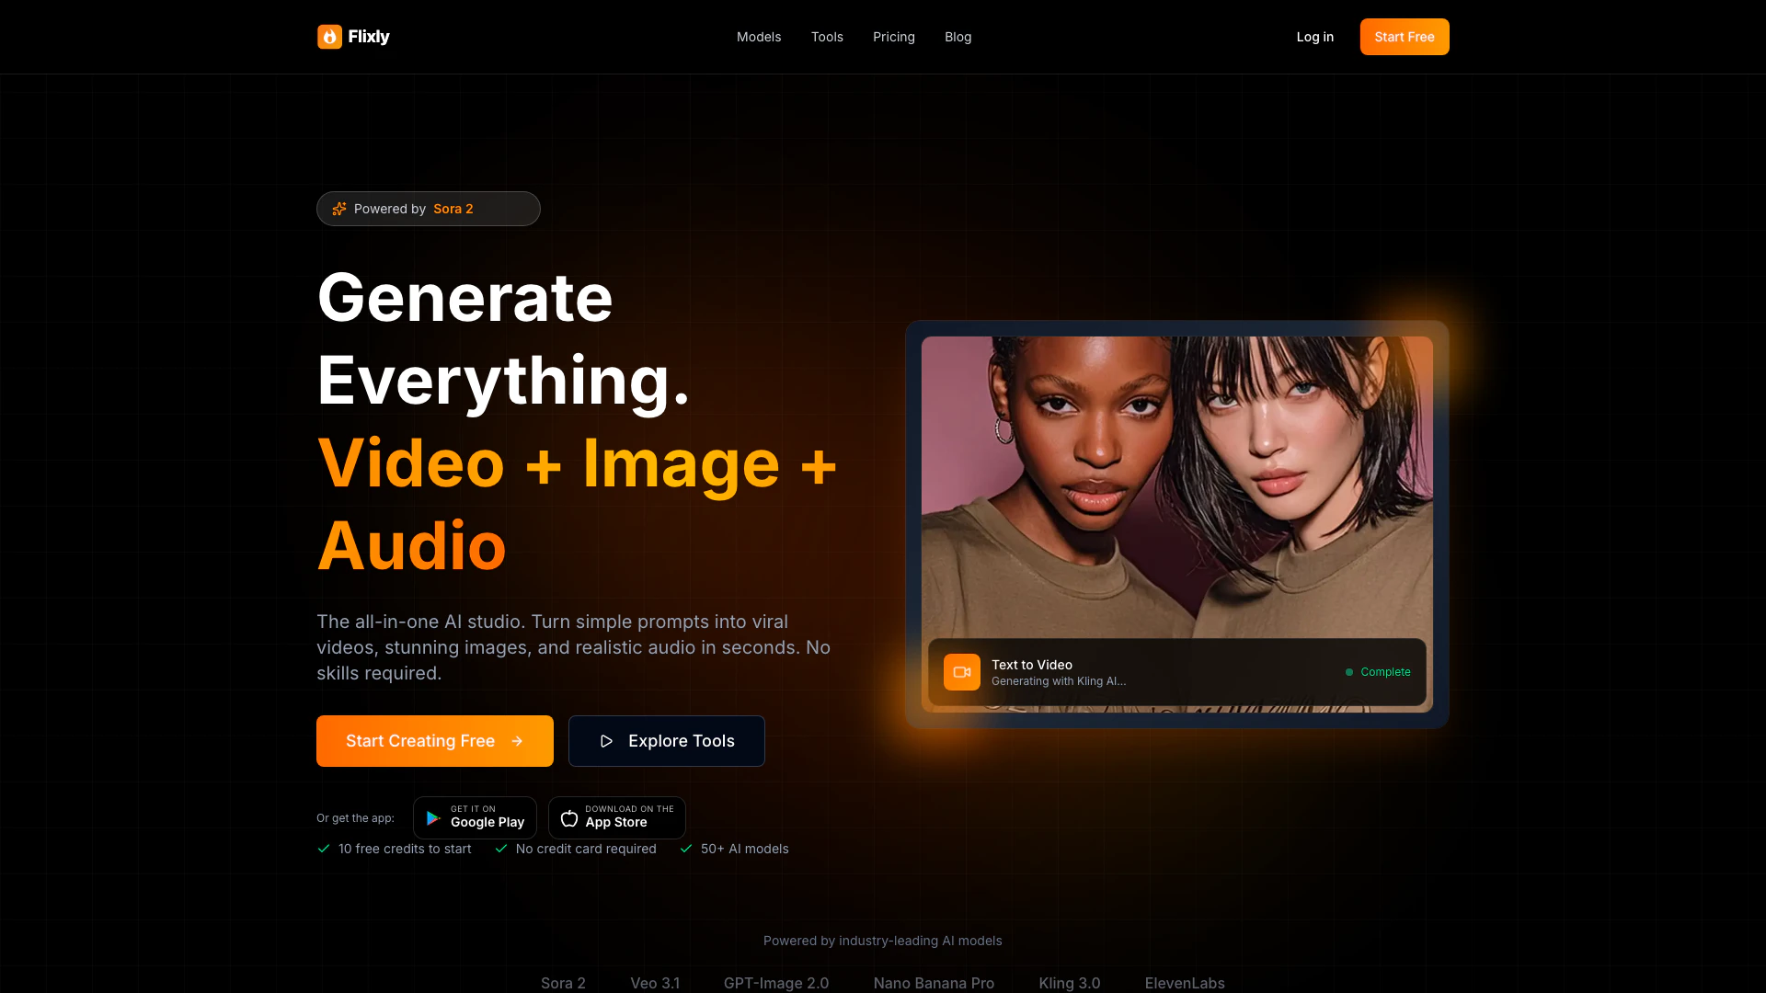The width and height of the screenshot is (1766, 993).
Task: Click 'Powered by industry-leading AI models' text
Action: coord(883,941)
